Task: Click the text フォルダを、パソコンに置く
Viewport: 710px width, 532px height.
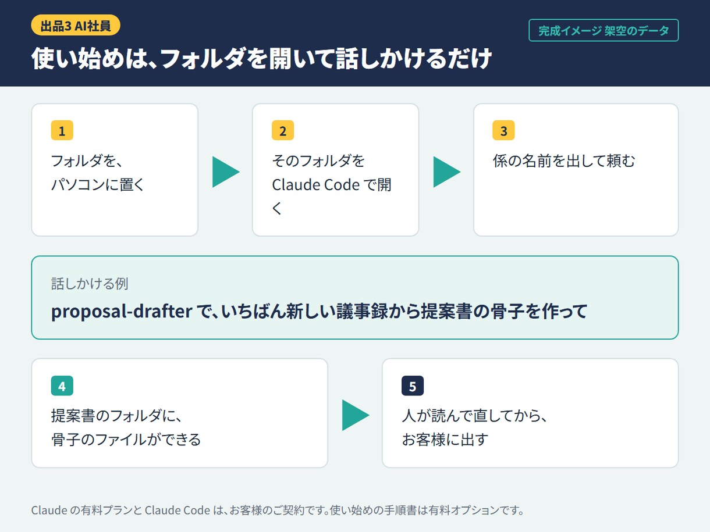Action: pyautogui.click(x=98, y=173)
